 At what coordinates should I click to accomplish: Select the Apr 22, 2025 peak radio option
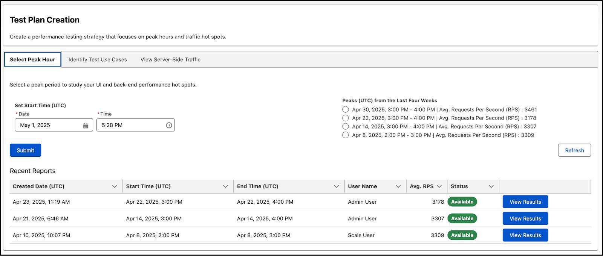click(x=345, y=118)
